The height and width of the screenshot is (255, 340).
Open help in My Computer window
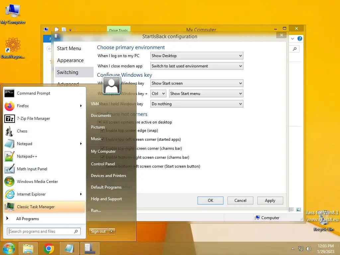300,39
